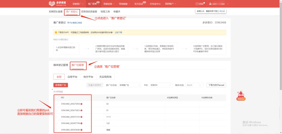Expand the 我要推广 menu
The image size is (282, 134).
pyautogui.click(x=78, y=4)
